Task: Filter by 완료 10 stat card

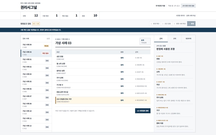Action: pos(90,16)
